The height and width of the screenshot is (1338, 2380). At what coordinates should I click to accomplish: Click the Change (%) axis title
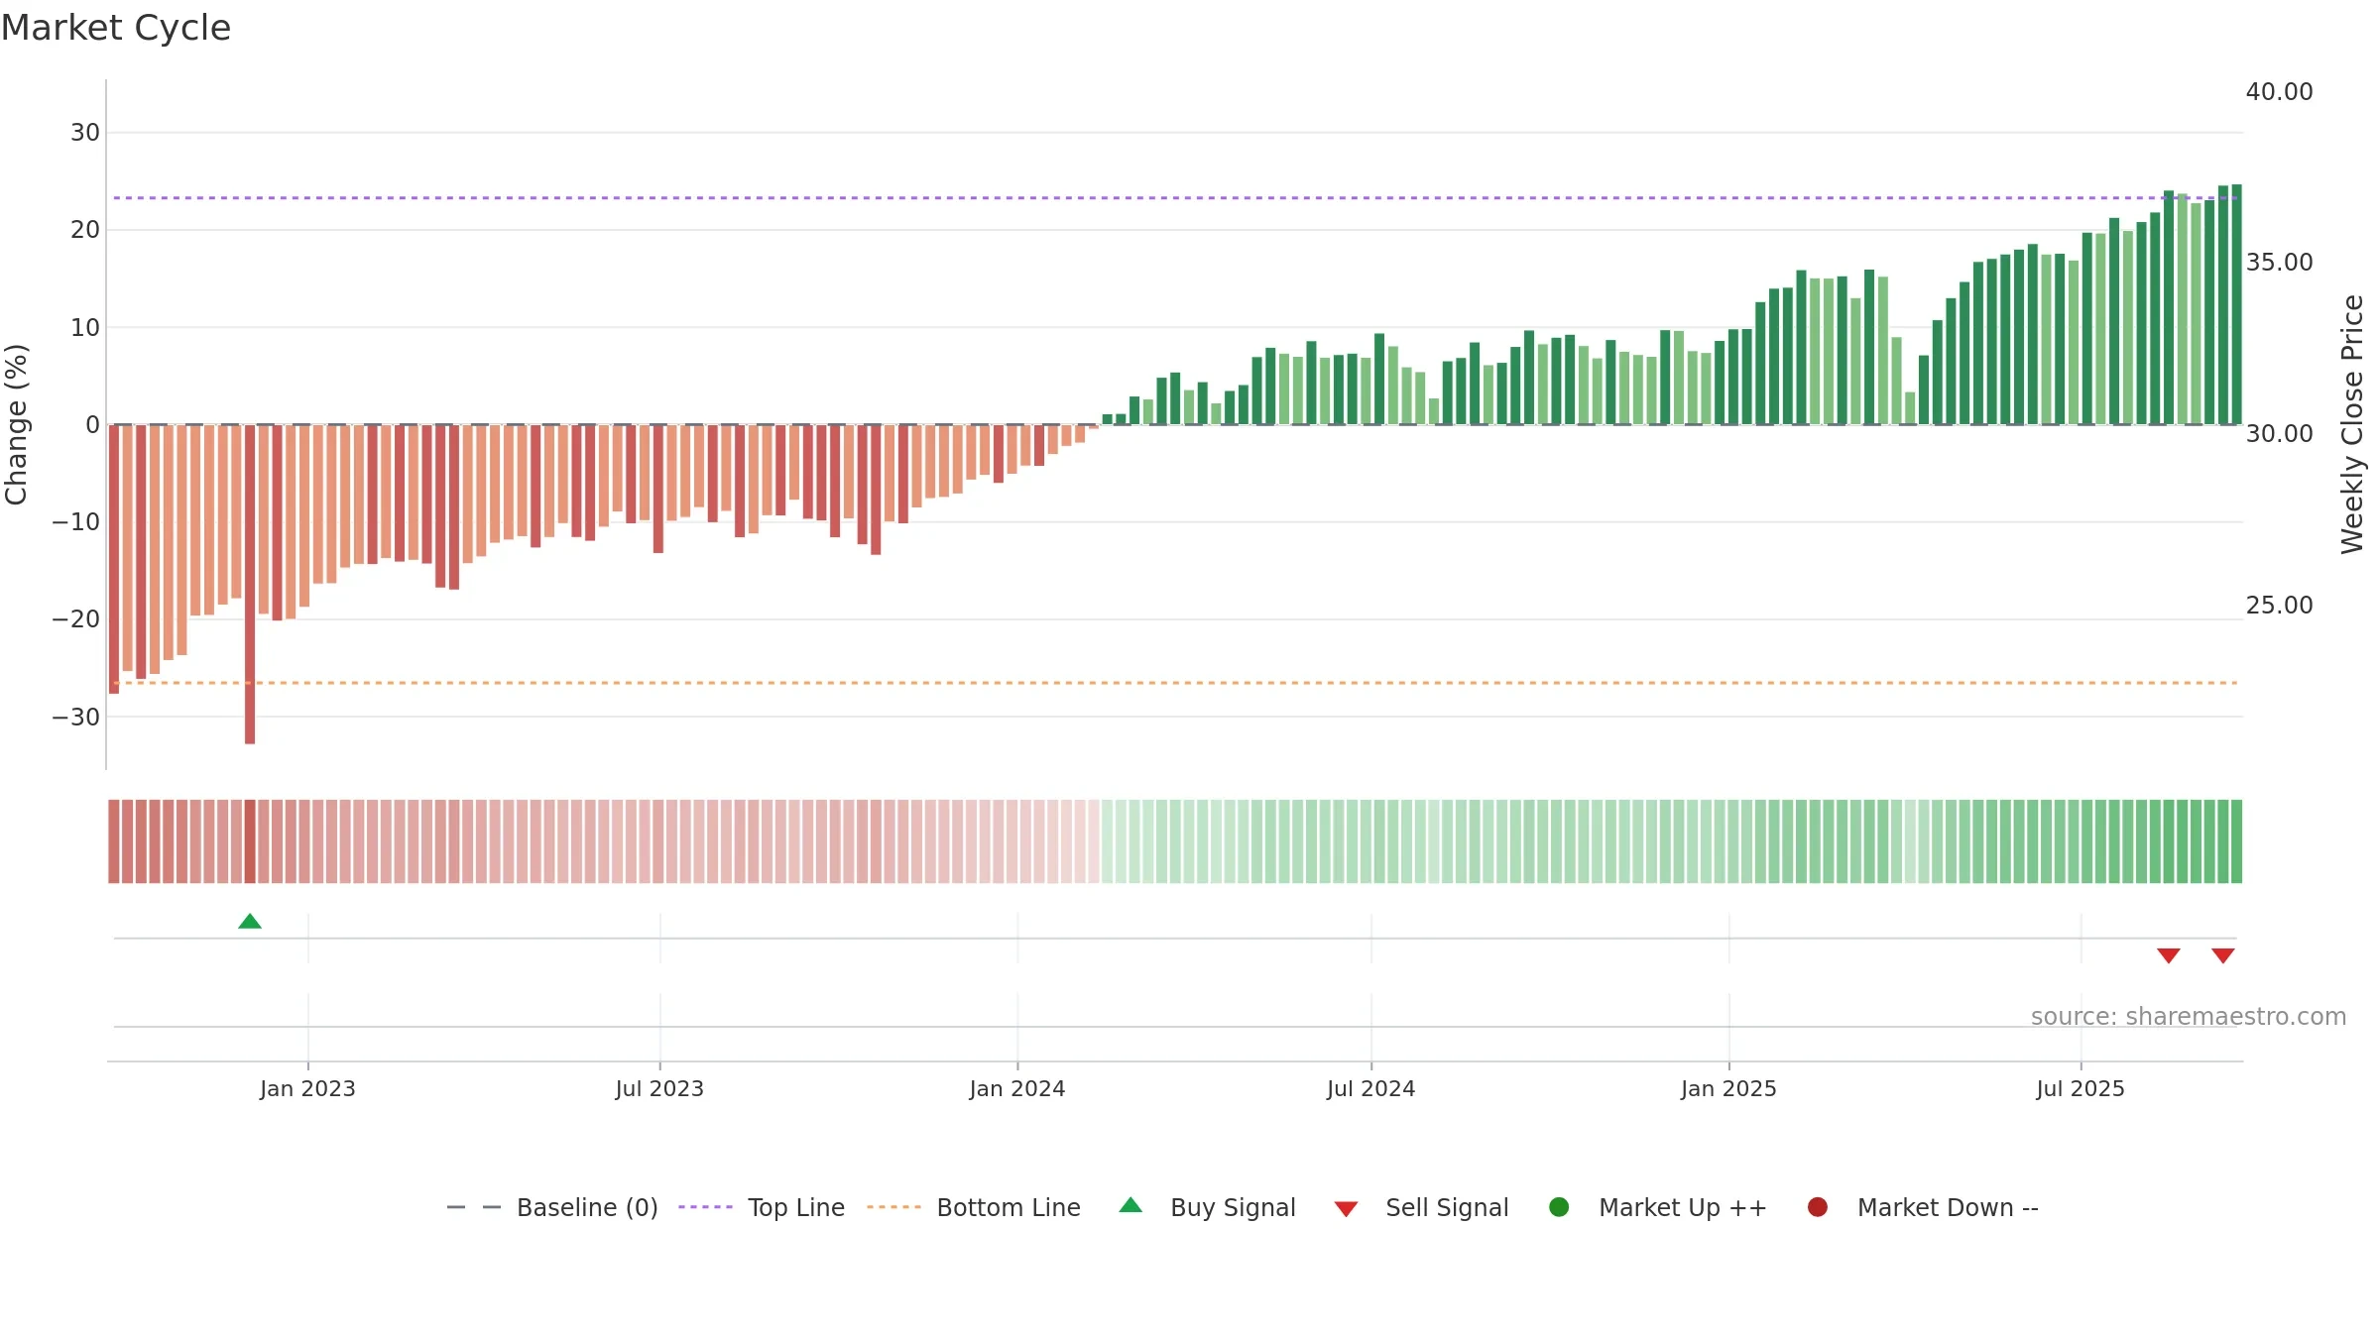(16, 424)
